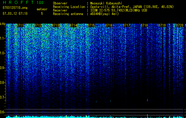Select the filename 0703120710.png

click(x=15, y=8)
